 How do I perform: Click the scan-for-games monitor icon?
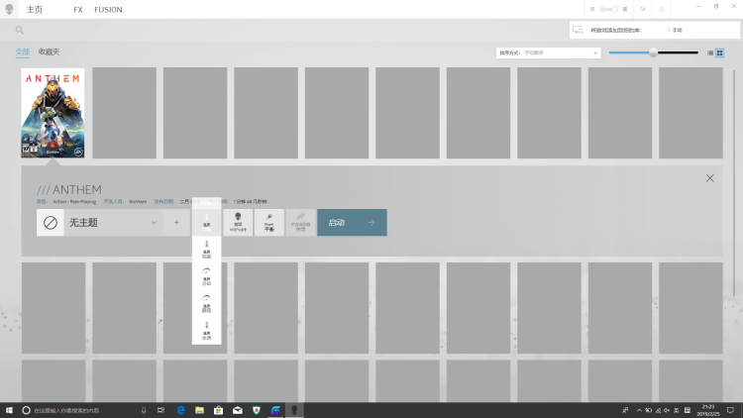[x=579, y=30]
